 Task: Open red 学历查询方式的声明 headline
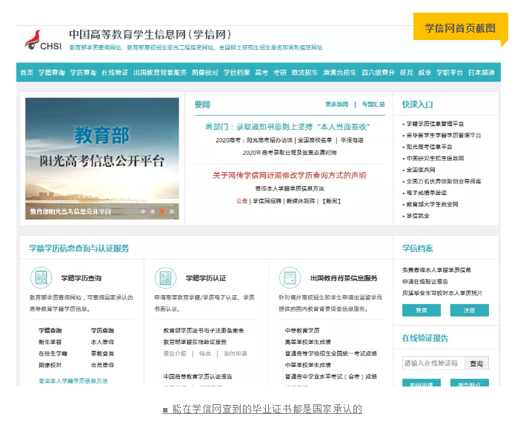pos(290,175)
